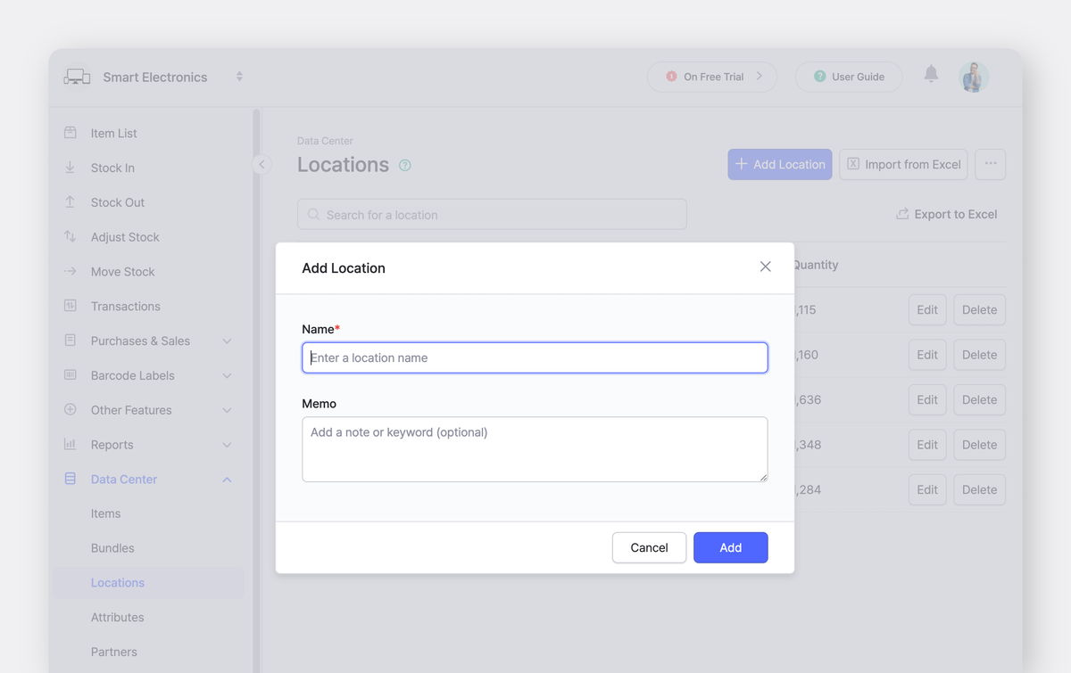Click the Memo text area
Screen dimensions: 1071x673
535,448
